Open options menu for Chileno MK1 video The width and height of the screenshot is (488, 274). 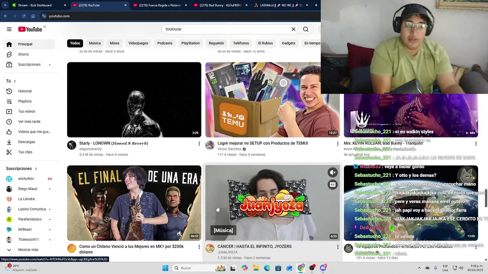[x=199, y=247]
